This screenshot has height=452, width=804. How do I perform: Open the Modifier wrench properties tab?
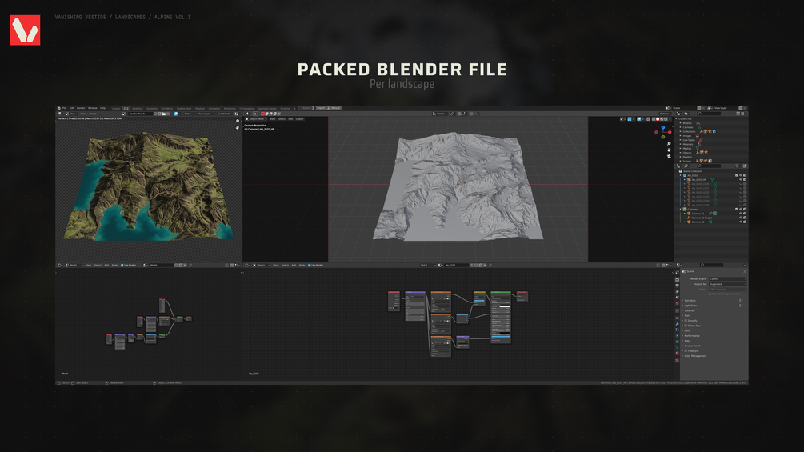pos(678,324)
